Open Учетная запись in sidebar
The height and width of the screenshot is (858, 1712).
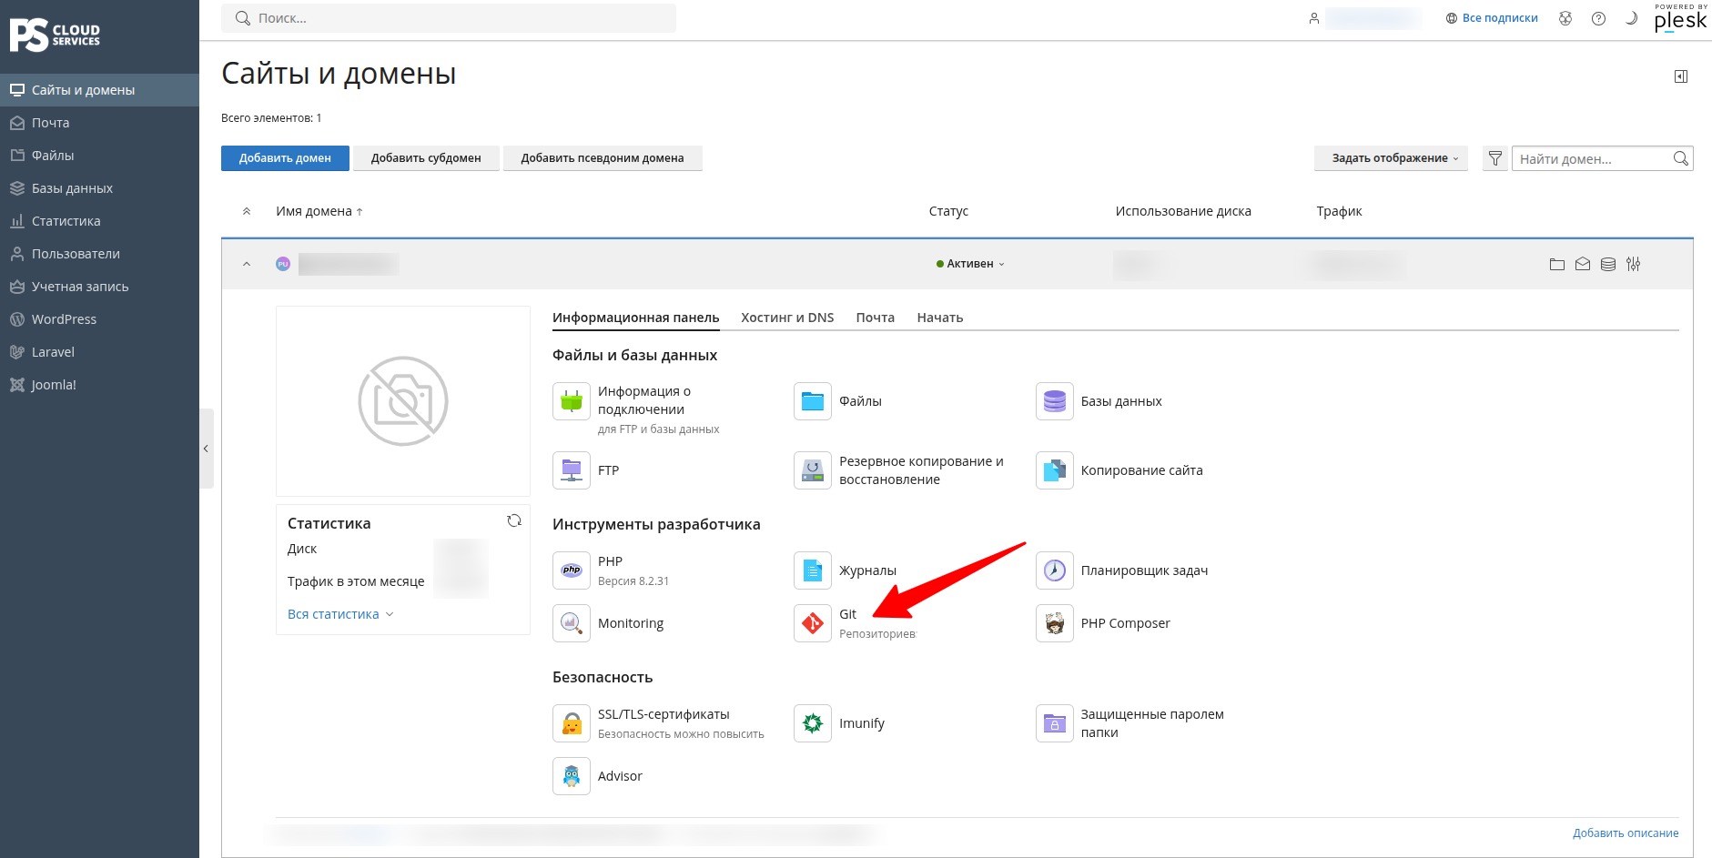coord(99,287)
